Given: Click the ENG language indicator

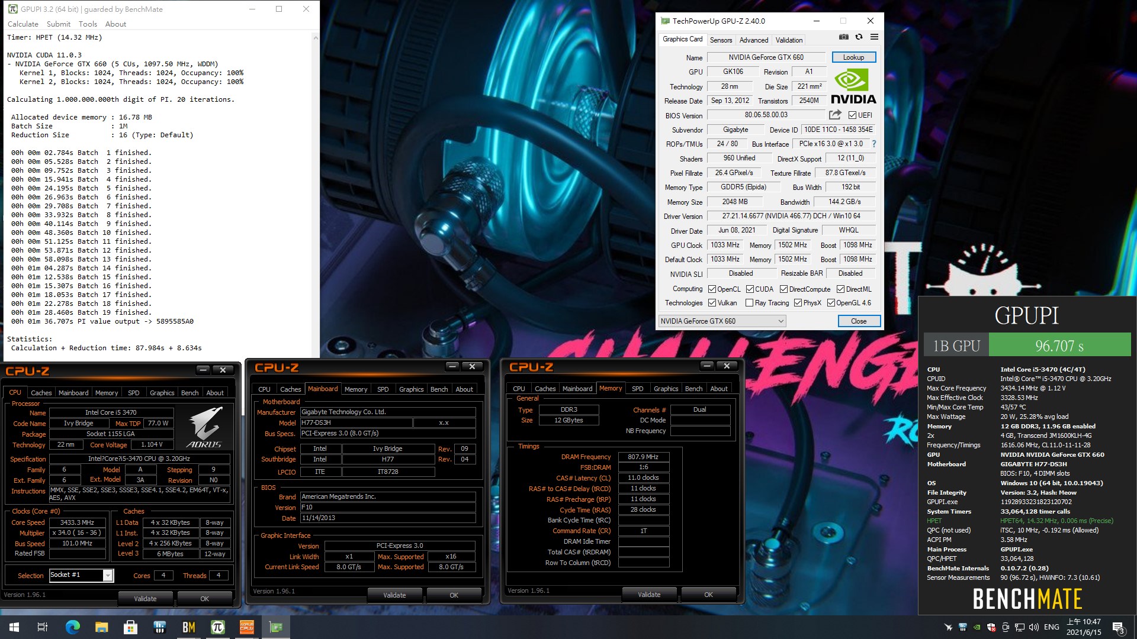Looking at the screenshot, I should [x=1052, y=627].
